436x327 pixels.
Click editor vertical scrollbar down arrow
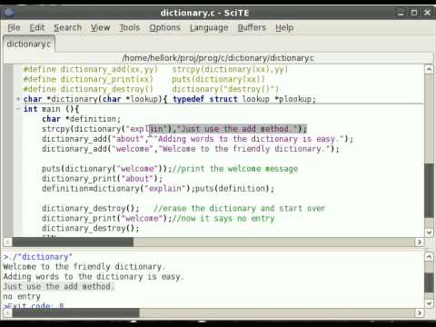pyautogui.click(x=429, y=233)
